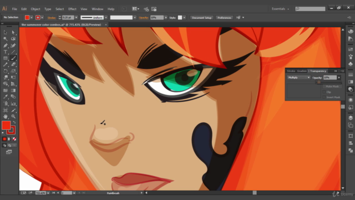Screen dimensions: 355x200
Task: Open the Effect menu
Action: [x=72, y=9]
